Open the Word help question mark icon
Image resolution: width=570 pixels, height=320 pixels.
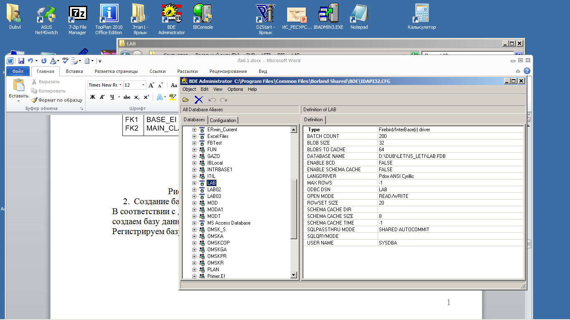[527, 71]
